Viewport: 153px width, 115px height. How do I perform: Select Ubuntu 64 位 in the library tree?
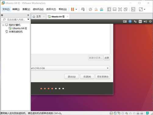[x=20, y=28]
